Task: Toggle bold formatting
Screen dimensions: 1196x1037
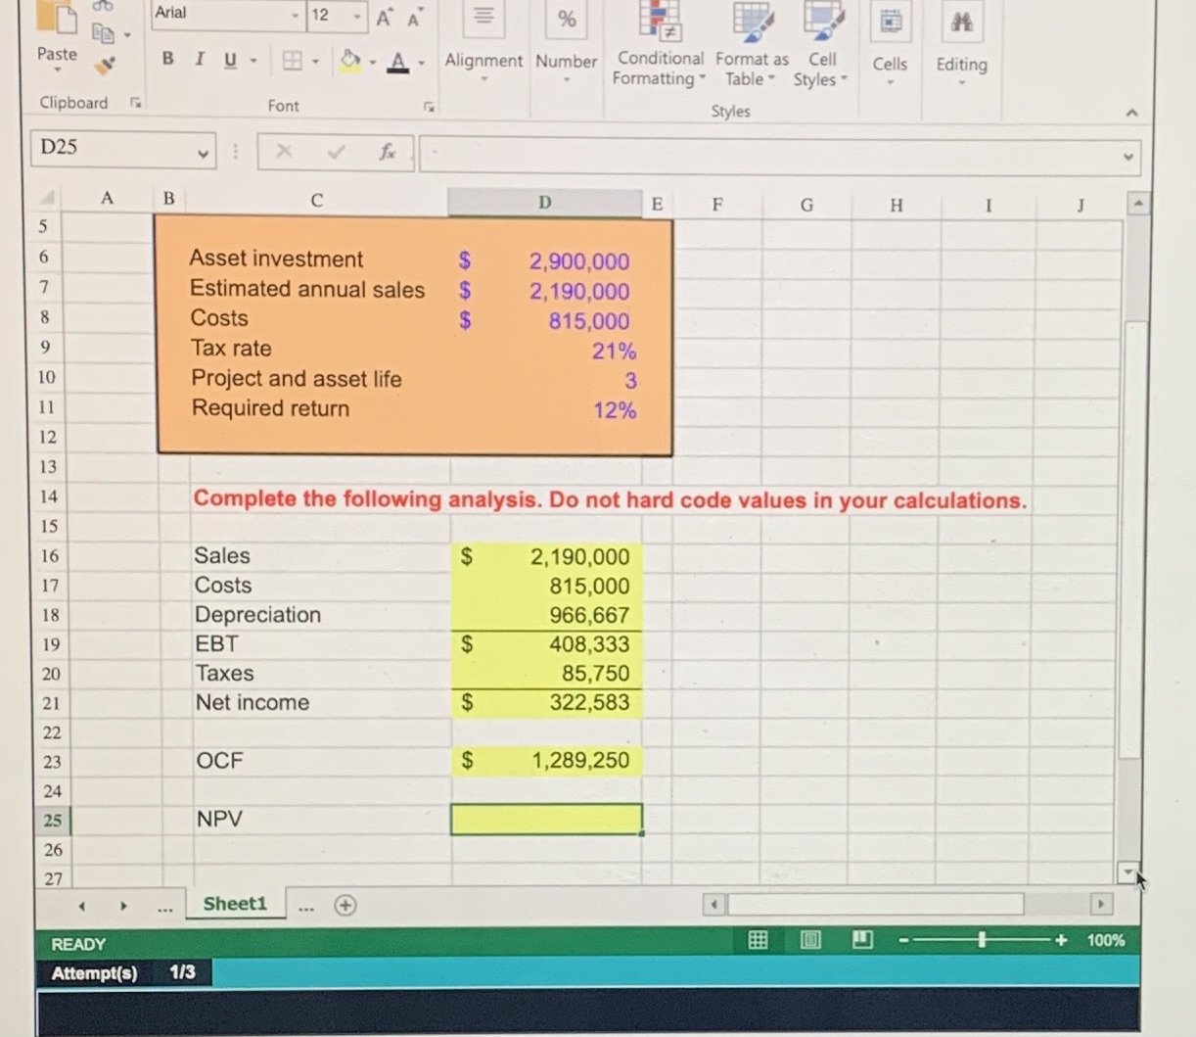Action: click(x=167, y=59)
